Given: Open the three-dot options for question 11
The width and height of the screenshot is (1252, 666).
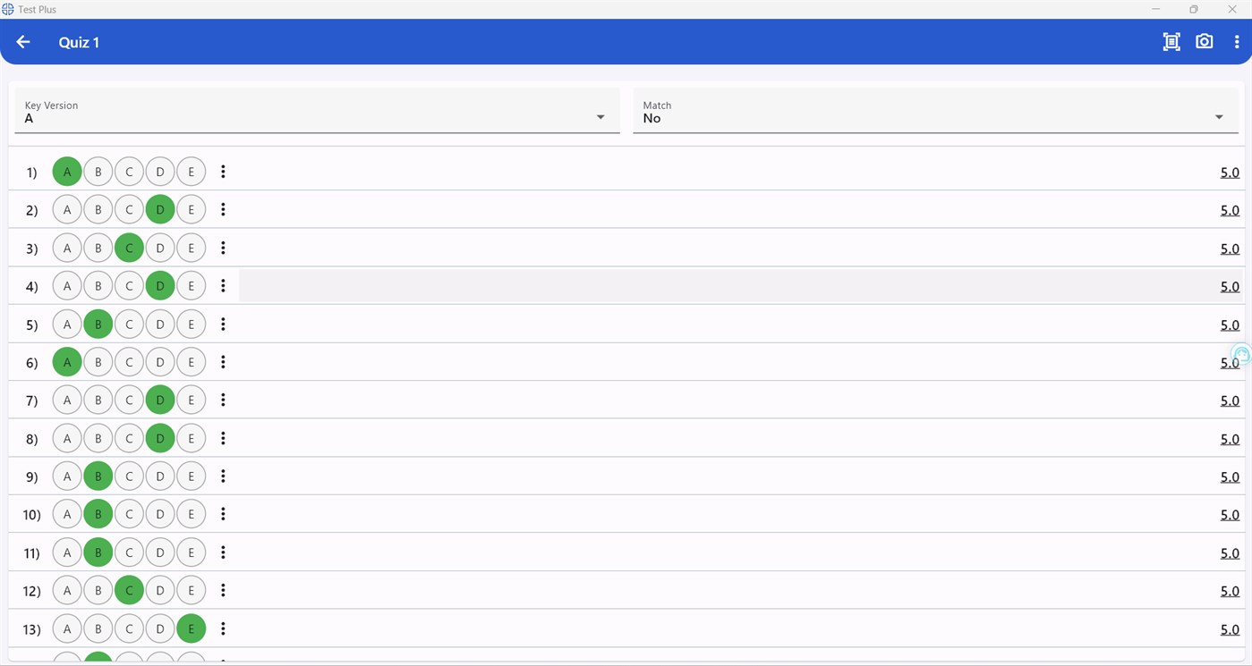Looking at the screenshot, I should tap(223, 552).
